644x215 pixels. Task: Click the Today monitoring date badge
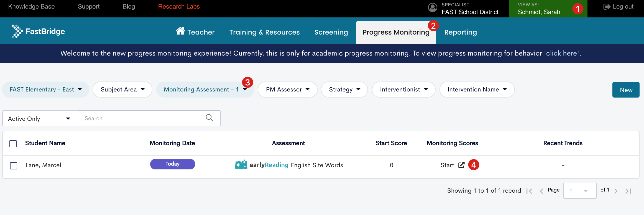(x=173, y=164)
